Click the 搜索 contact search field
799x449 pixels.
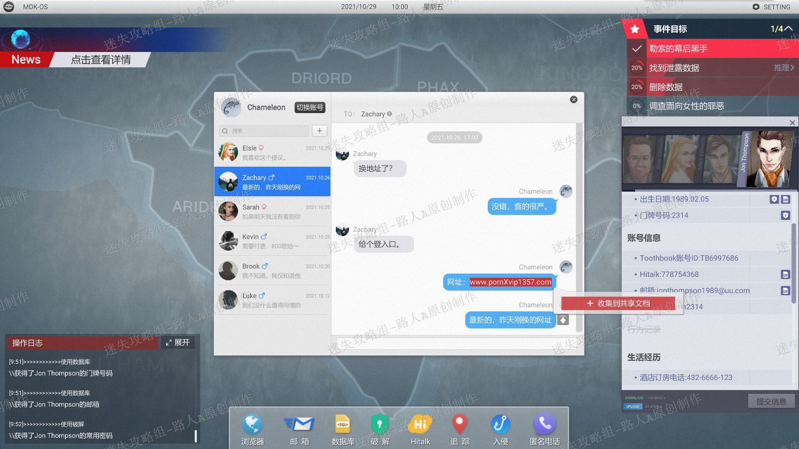[x=264, y=131]
